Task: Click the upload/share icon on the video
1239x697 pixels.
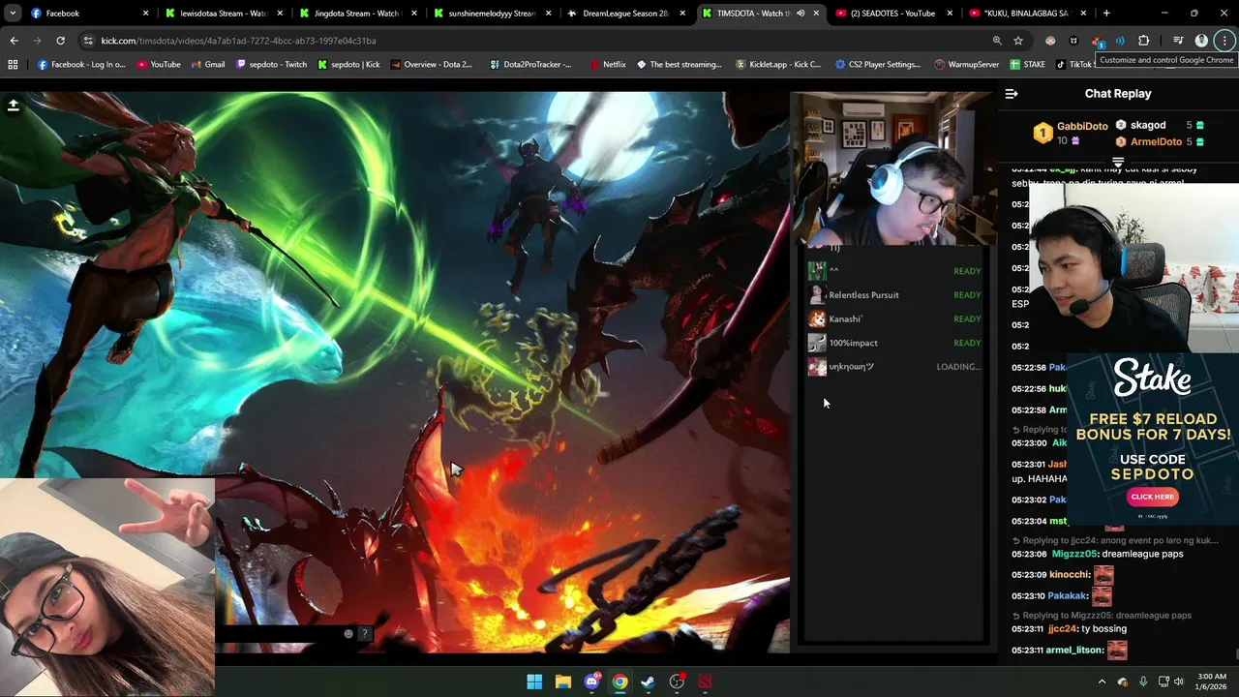Action: coord(14,106)
